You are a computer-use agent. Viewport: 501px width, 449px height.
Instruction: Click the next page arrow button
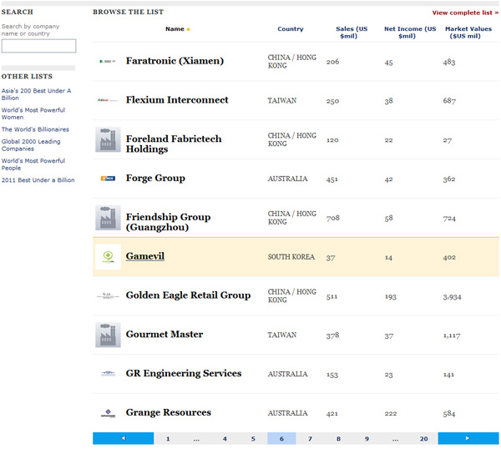point(467,438)
